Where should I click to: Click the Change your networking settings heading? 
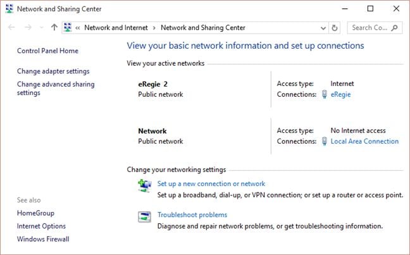pos(177,170)
